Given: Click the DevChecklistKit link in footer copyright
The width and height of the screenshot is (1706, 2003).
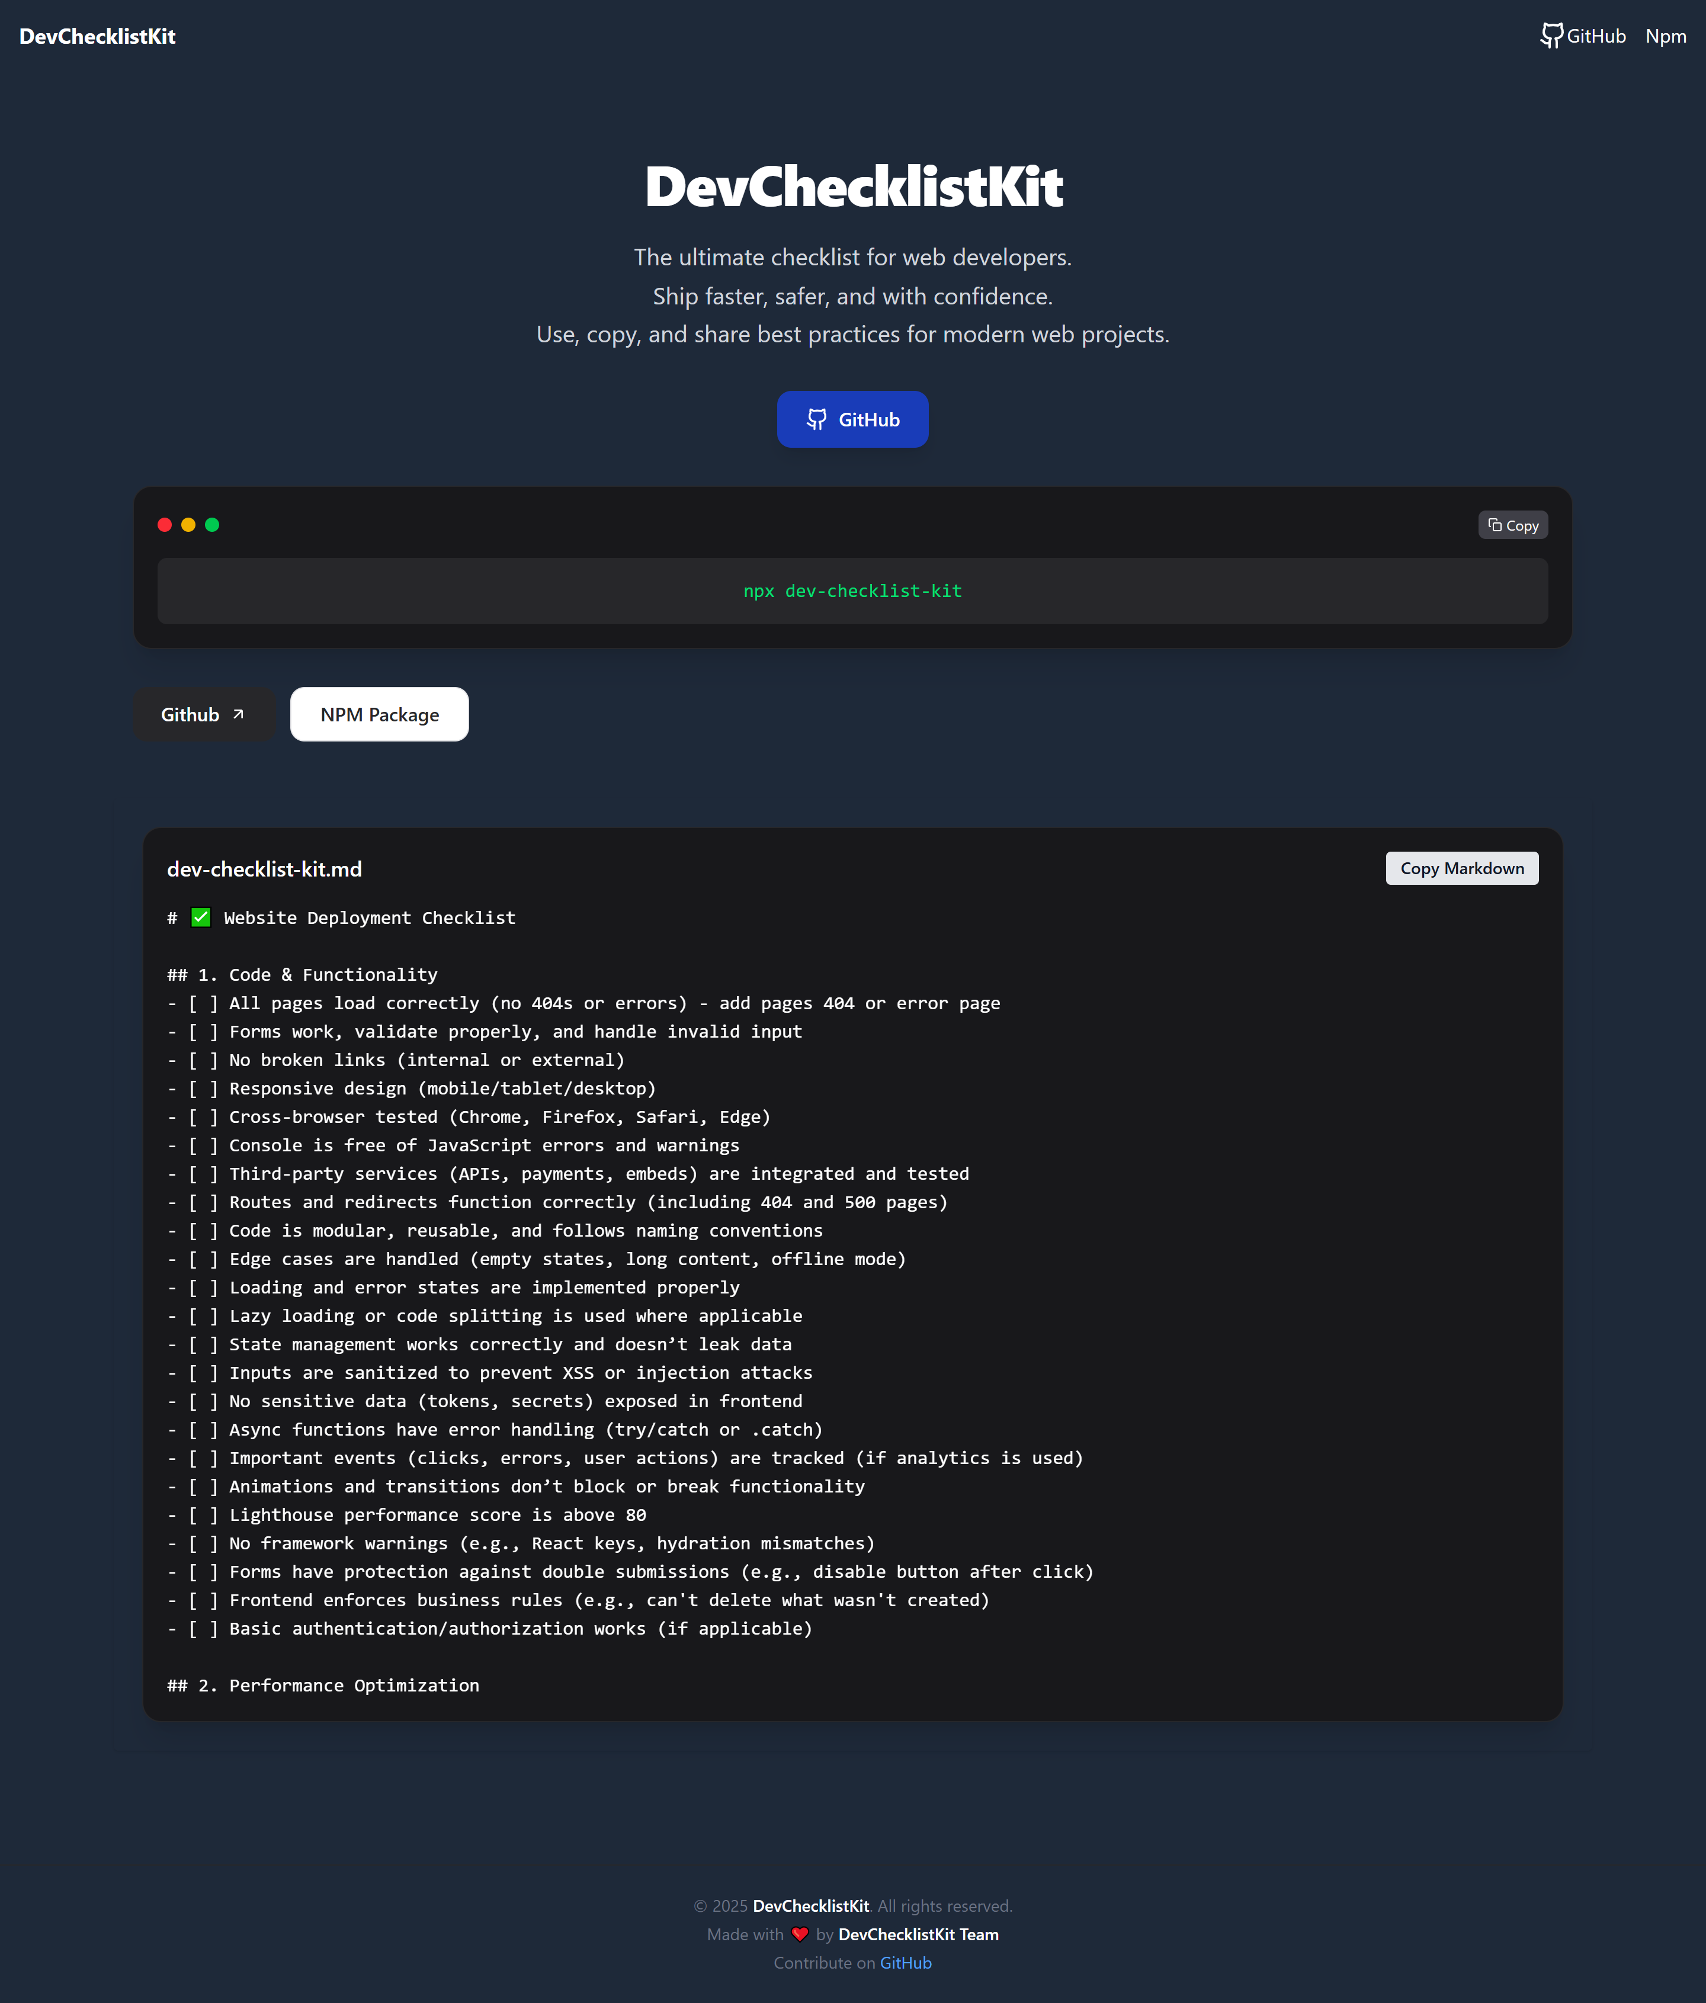Looking at the screenshot, I should pyautogui.click(x=810, y=1905).
